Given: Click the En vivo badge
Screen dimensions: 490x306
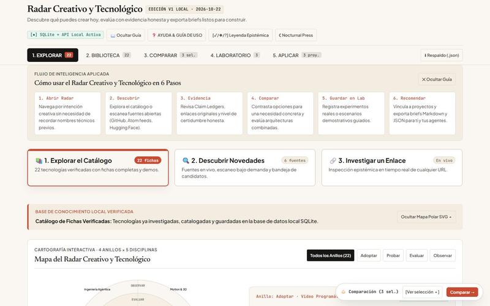Looking at the screenshot, I should pyautogui.click(x=444, y=160).
